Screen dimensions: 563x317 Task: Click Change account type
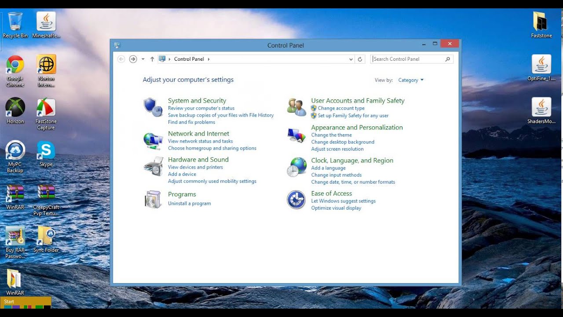point(341,108)
